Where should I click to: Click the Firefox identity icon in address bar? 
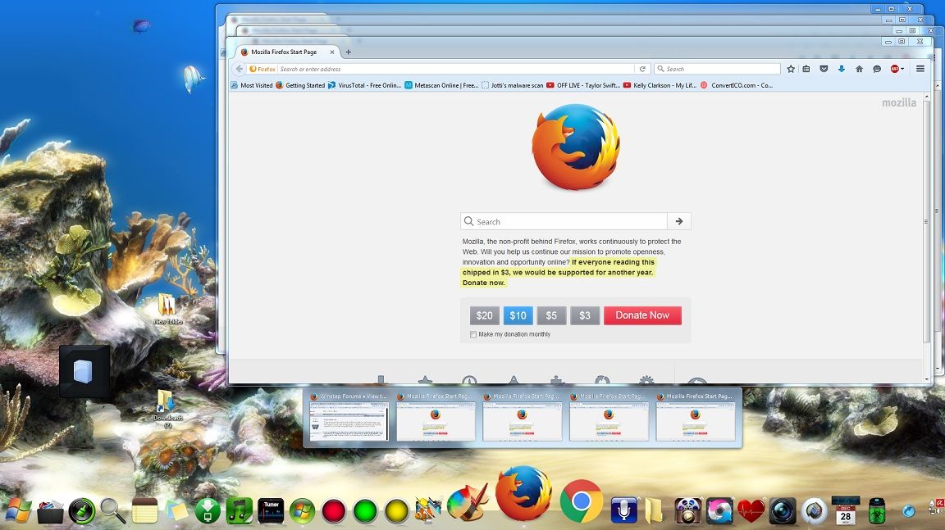[x=262, y=69]
